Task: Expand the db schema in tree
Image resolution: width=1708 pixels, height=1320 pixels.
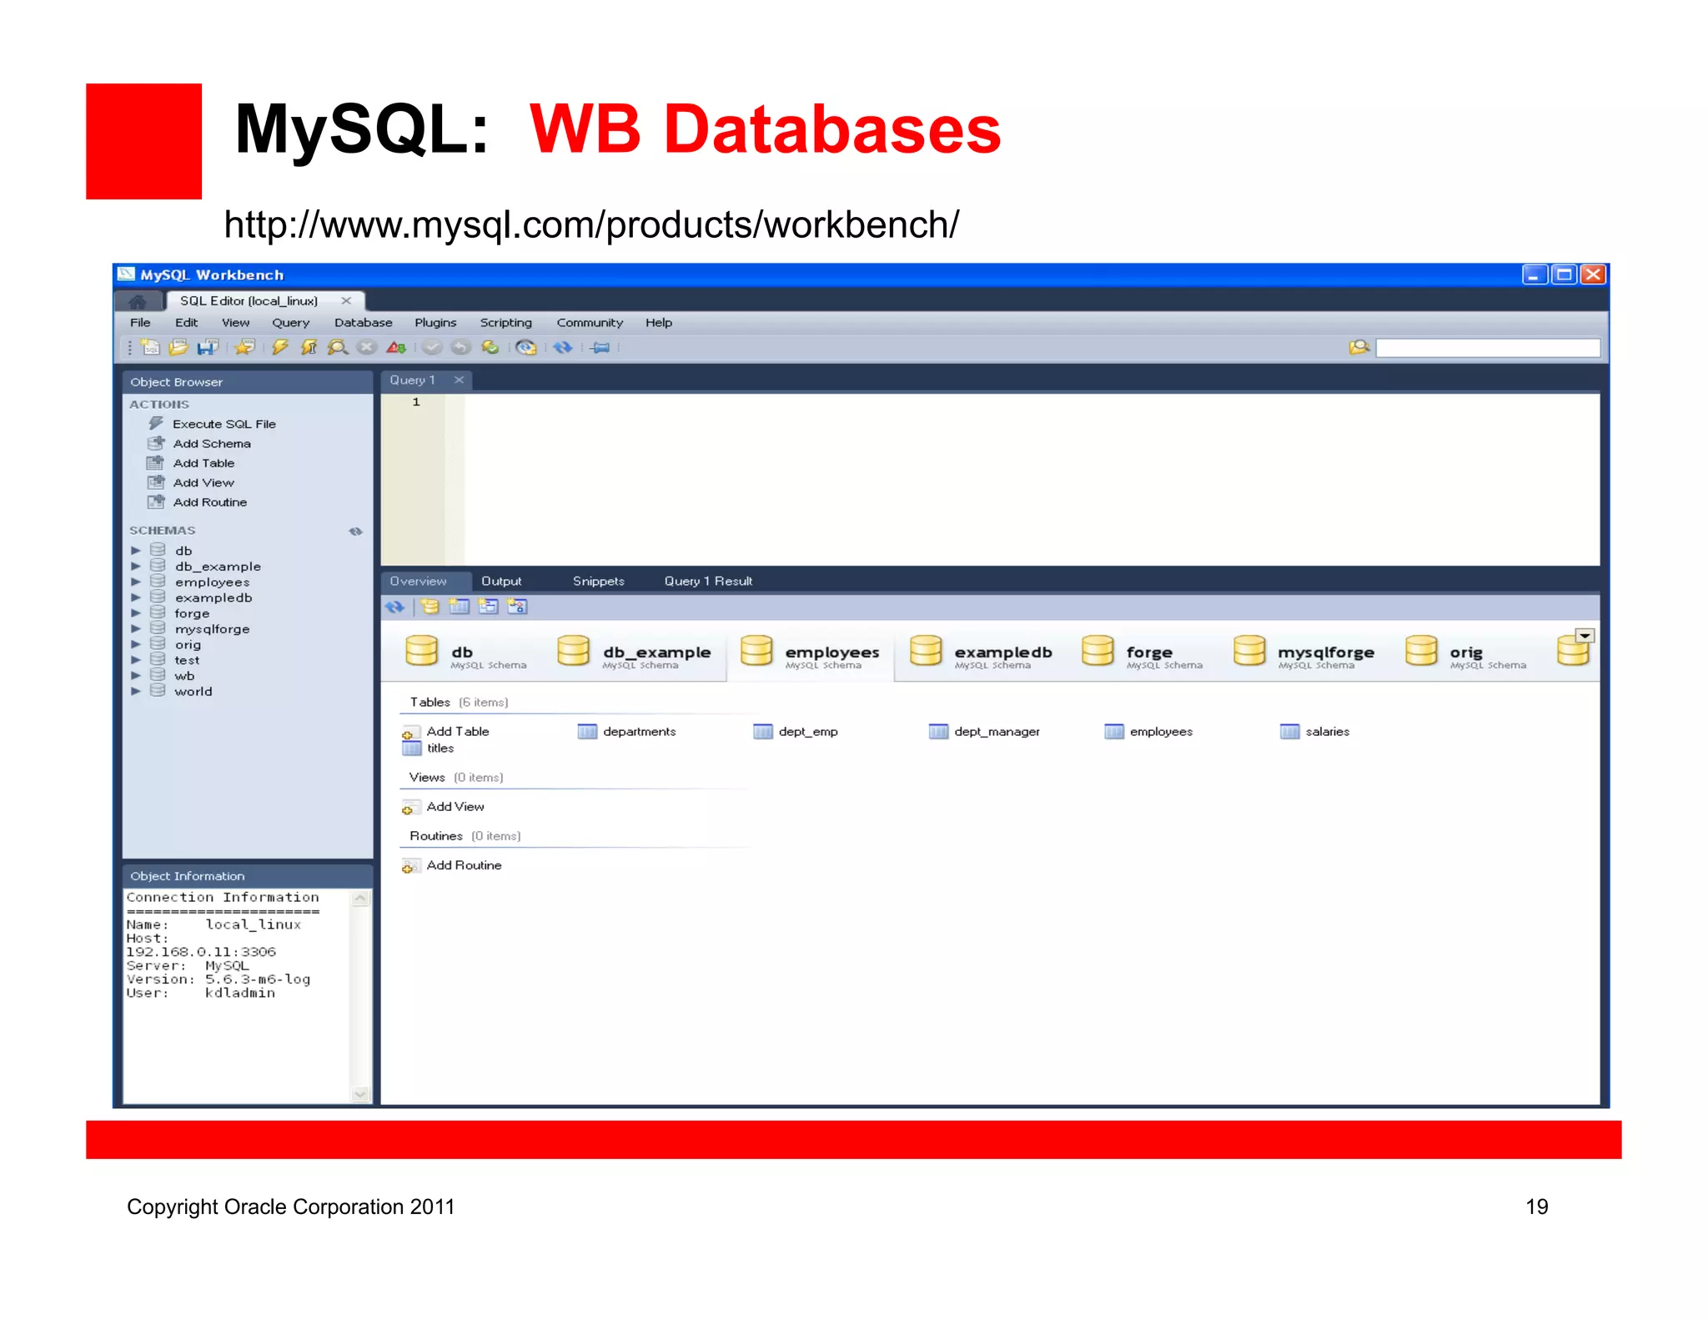Action: point(136,551)
